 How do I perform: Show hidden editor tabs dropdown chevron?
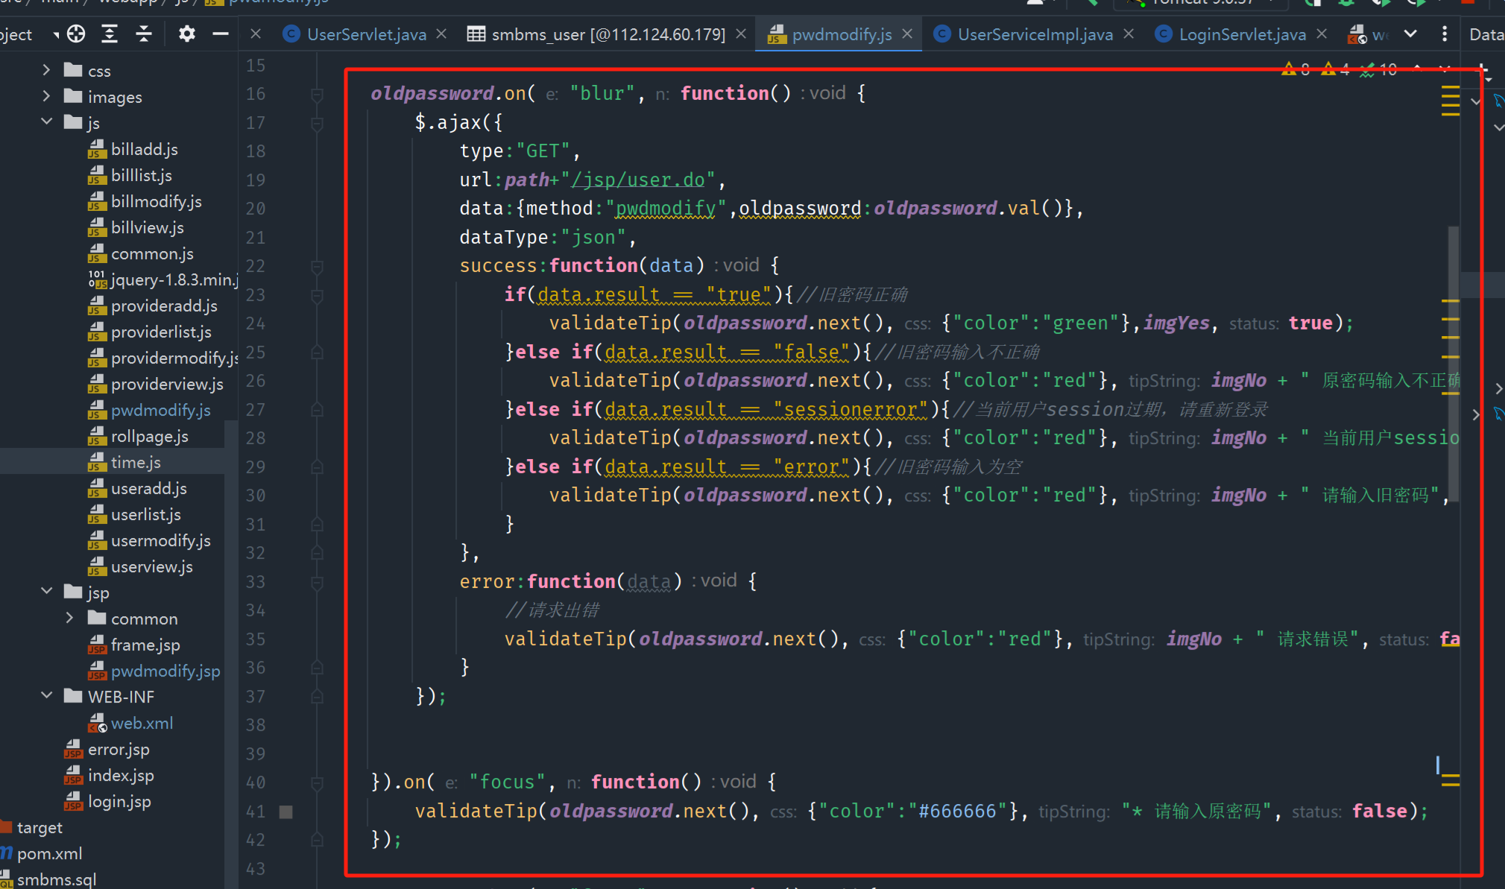coord(1410,34)
